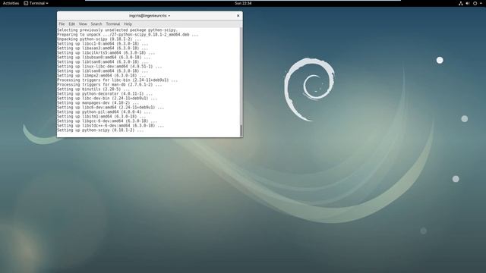Click the 'Selecting previously unselected package python-scipy' line

pyautogui.click(x=118, y=30)
